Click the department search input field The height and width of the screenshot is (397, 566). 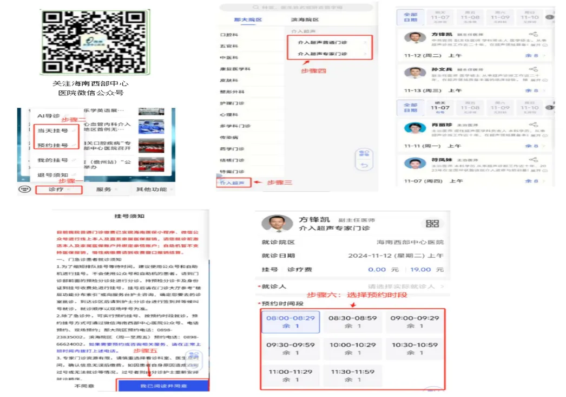click(x=296, y=7)
